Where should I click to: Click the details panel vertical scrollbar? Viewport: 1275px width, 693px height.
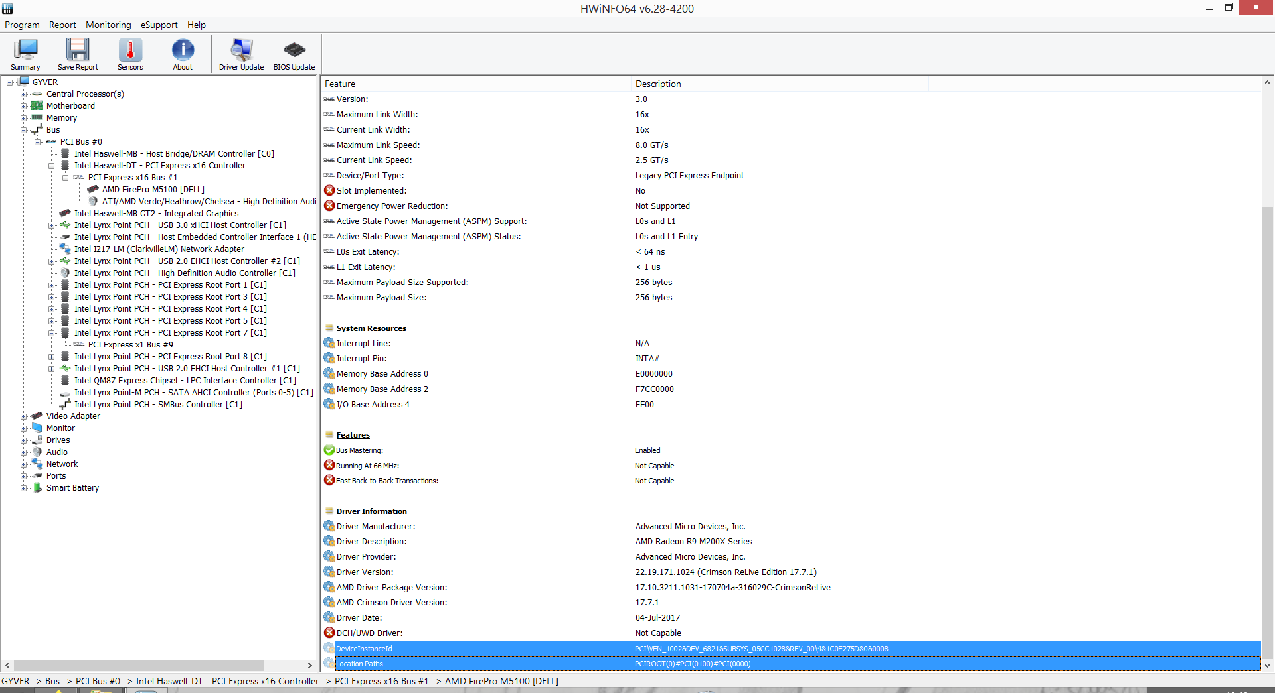pyautogui.click(x=1267, y=432)
